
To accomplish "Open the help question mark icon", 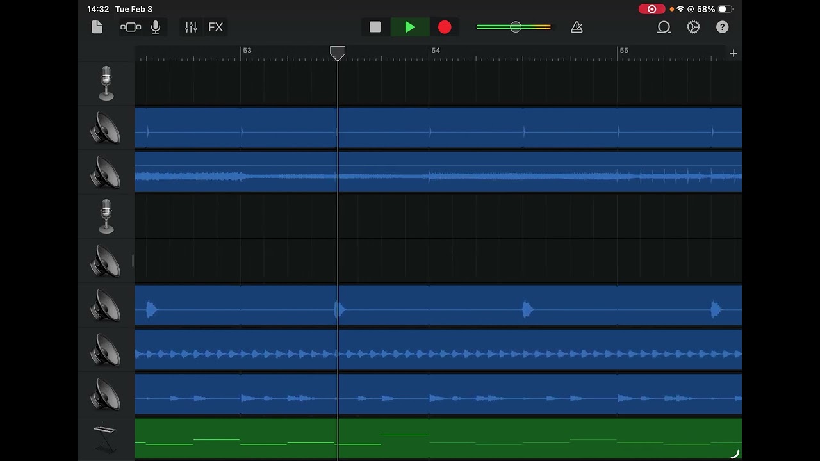I will pyautogui.click(x=722, y=27).
